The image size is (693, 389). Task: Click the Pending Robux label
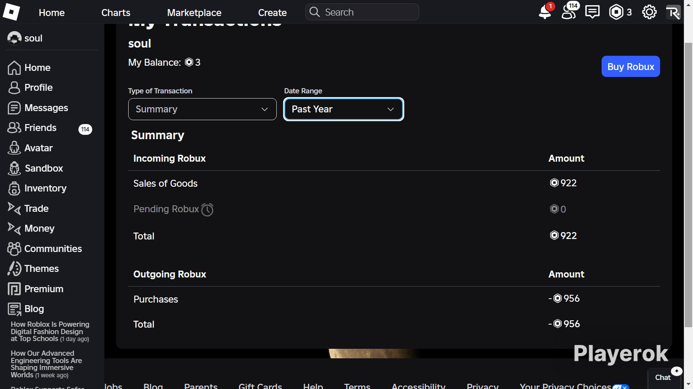click(166, 209)
